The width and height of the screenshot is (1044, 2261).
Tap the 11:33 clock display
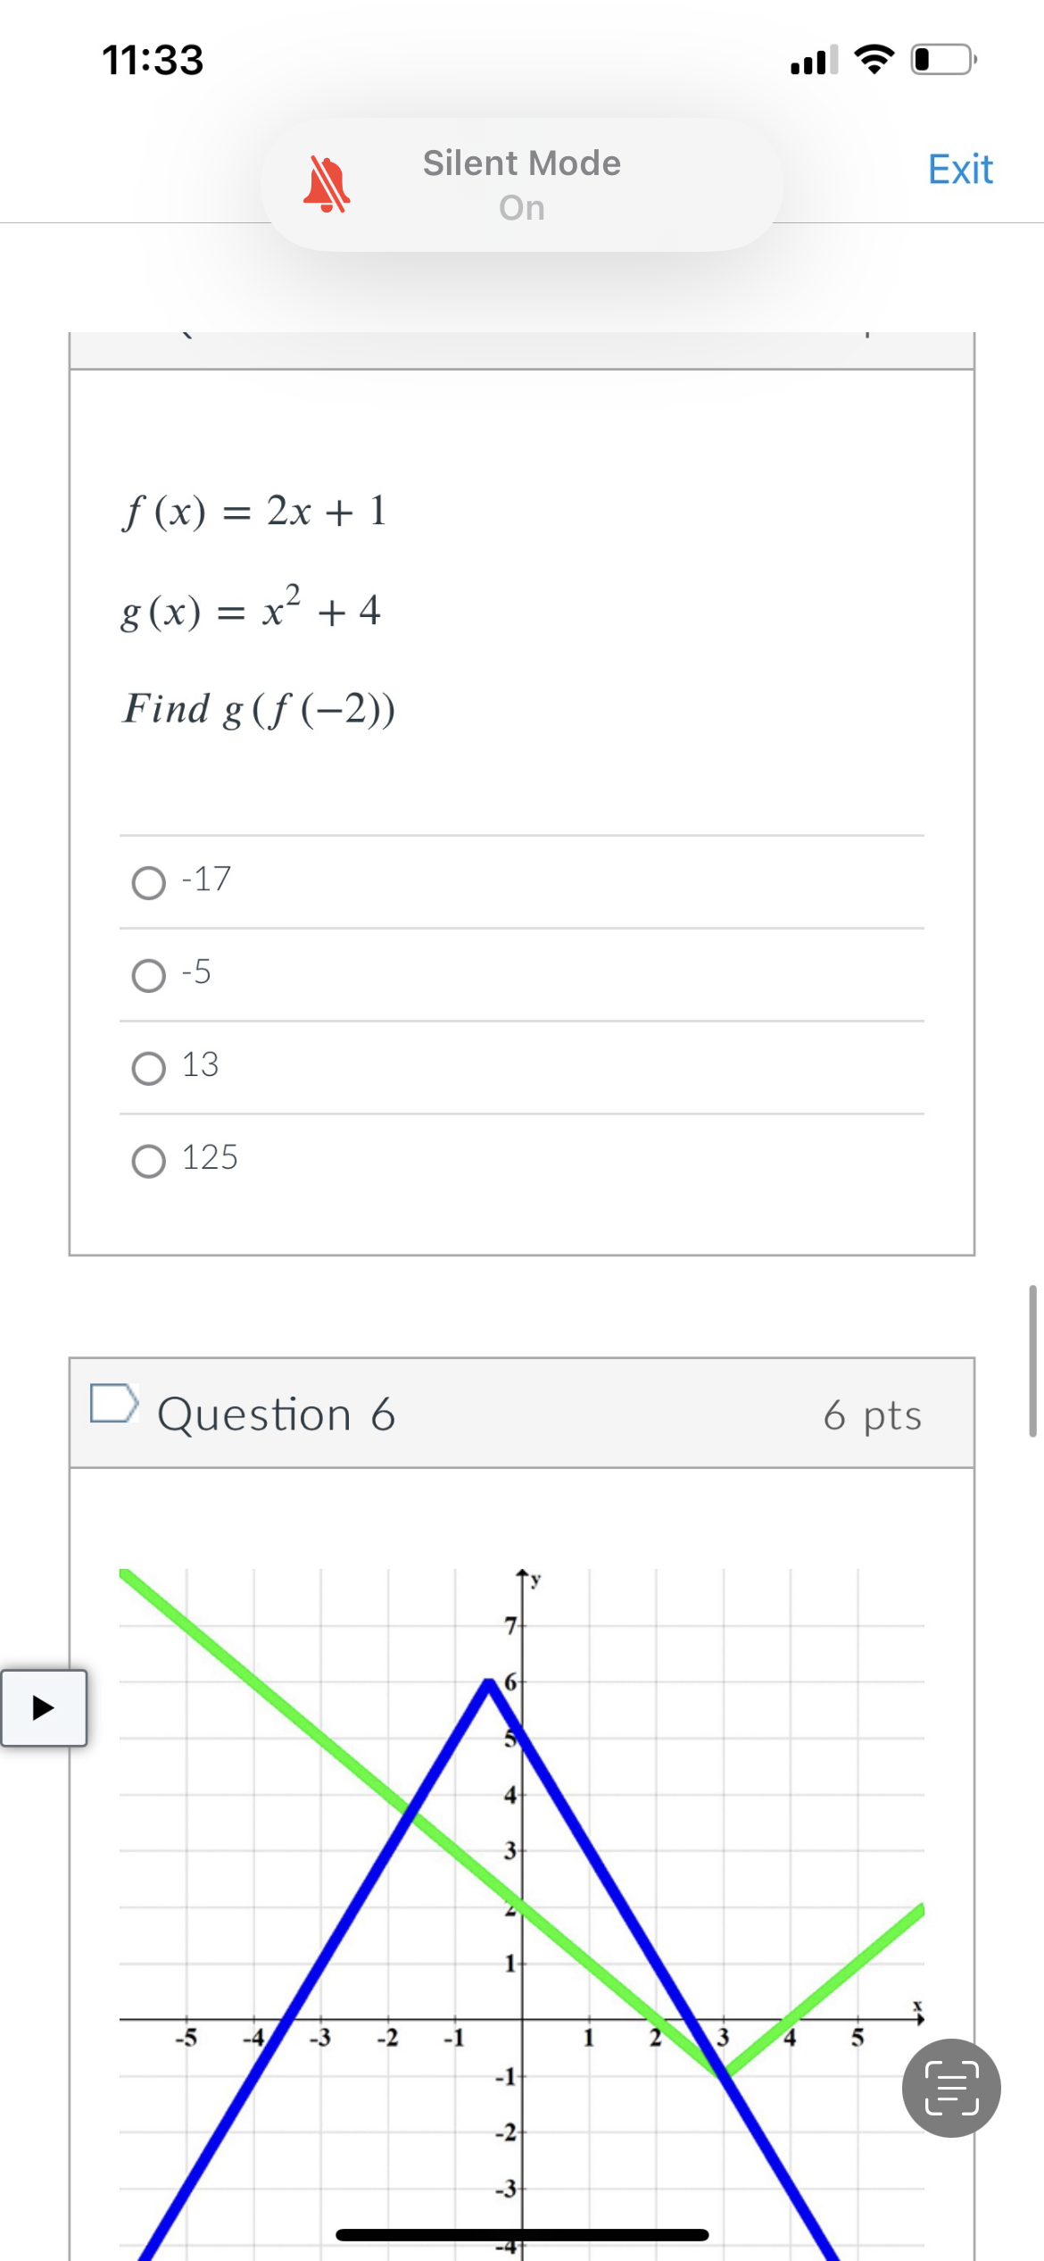pos(152,60)
